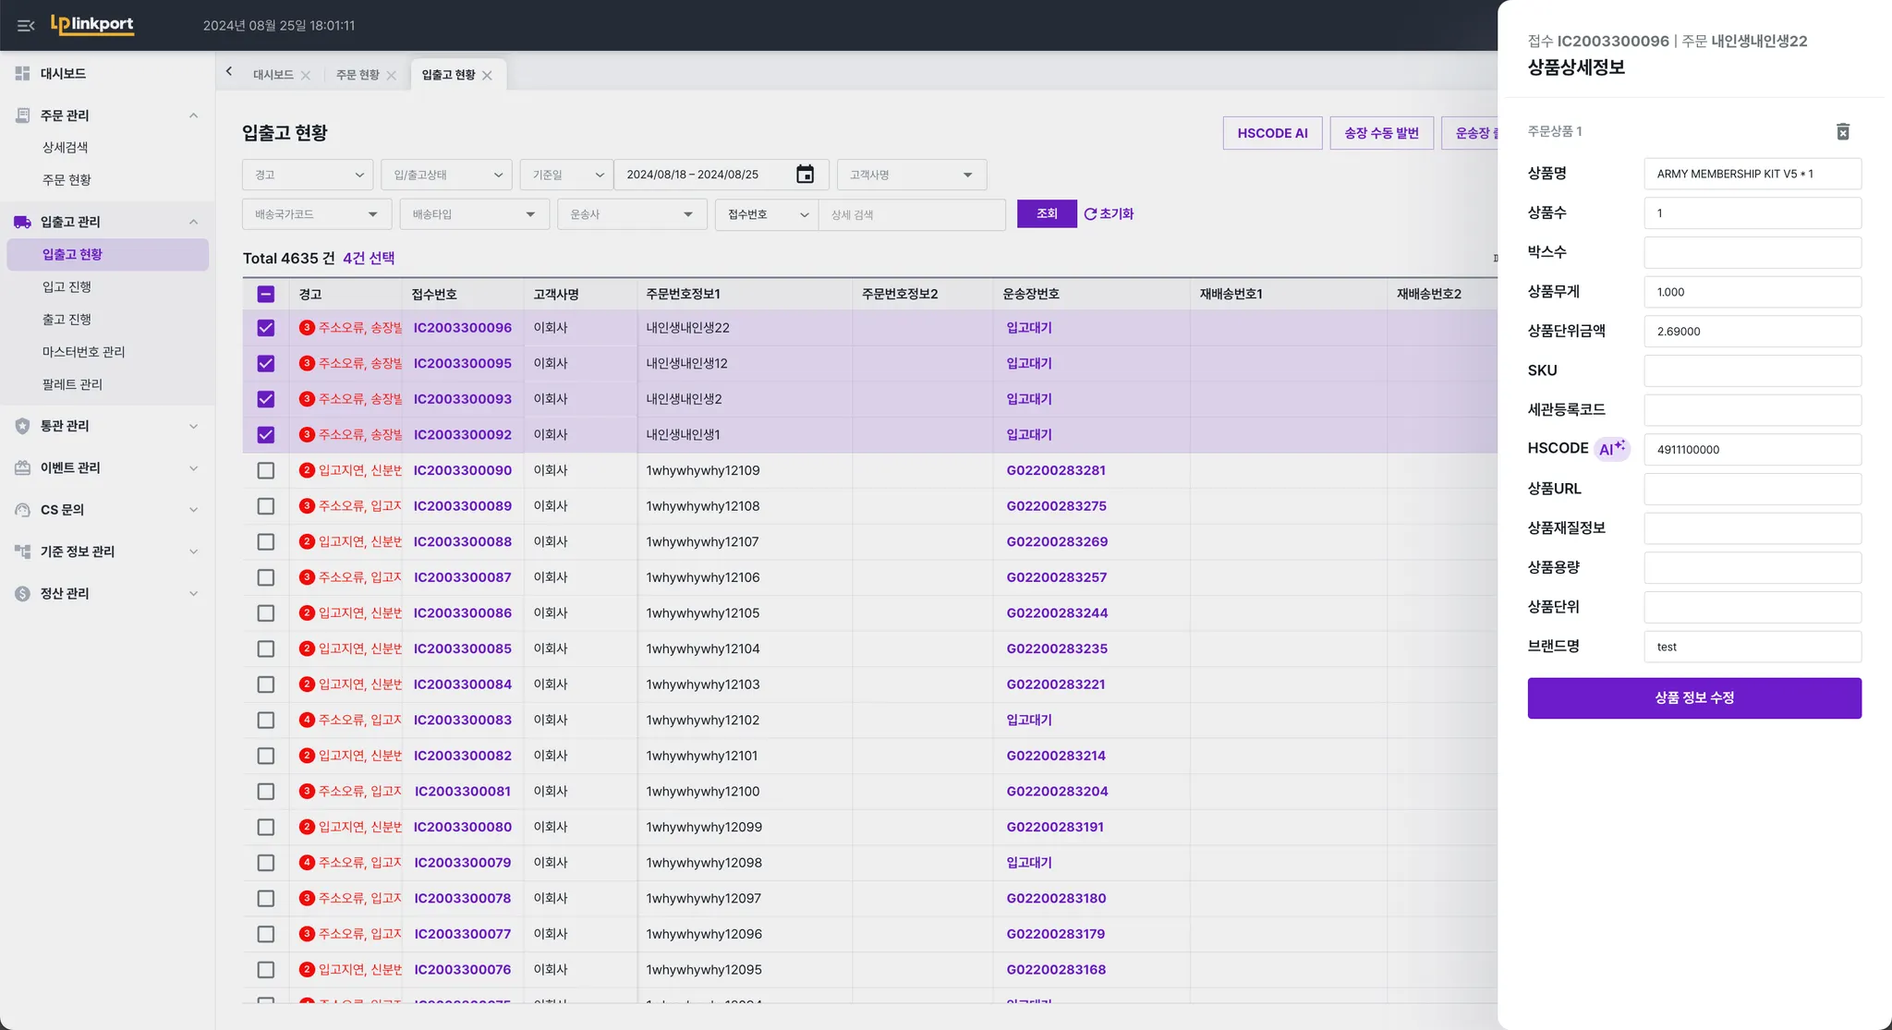The image size is (1892, 1030).
Task: Click the 상품URL input field
Action: coord(1752,490)
